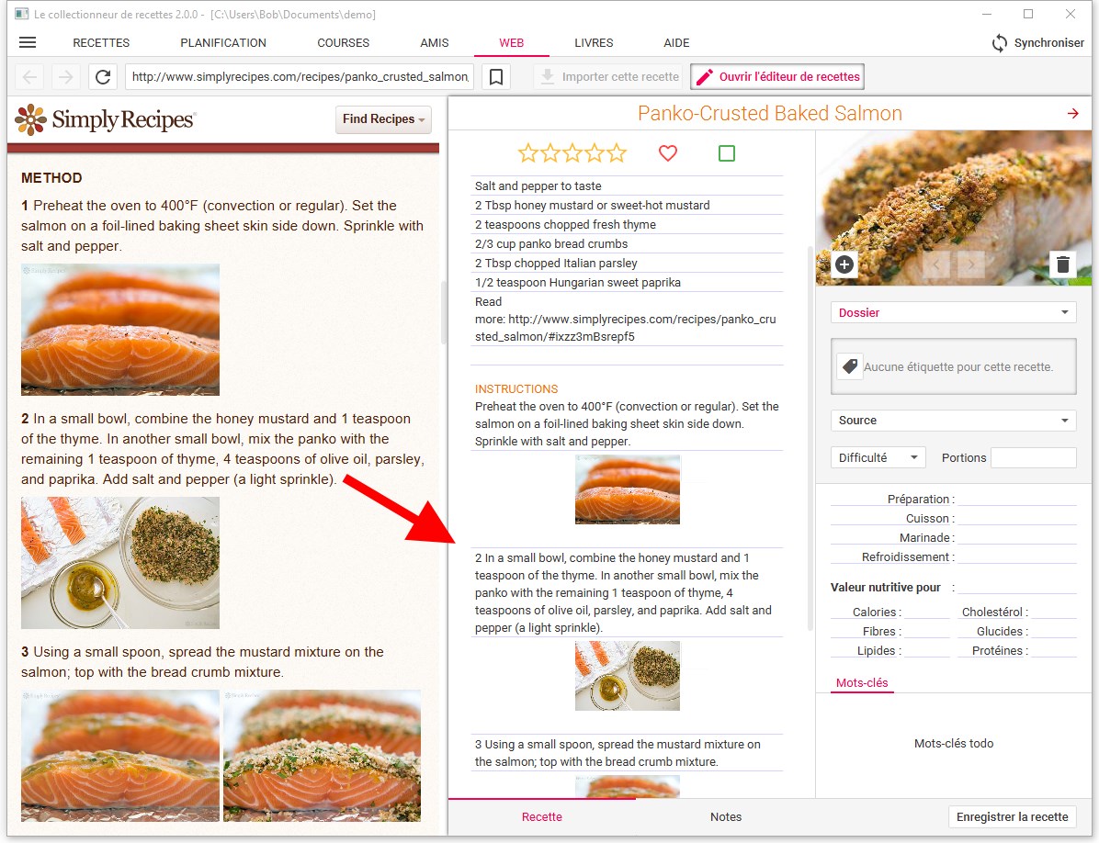
Task: Mark recipe as favorite with heart
Action: coord(668,153)
